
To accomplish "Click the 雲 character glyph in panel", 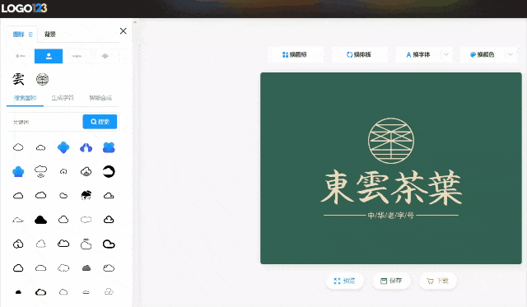I will coord(18,79).
